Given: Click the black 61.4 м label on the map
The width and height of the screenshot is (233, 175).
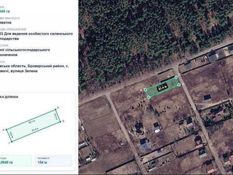Looking at the screenshot, I should click(x=162, y=87).
